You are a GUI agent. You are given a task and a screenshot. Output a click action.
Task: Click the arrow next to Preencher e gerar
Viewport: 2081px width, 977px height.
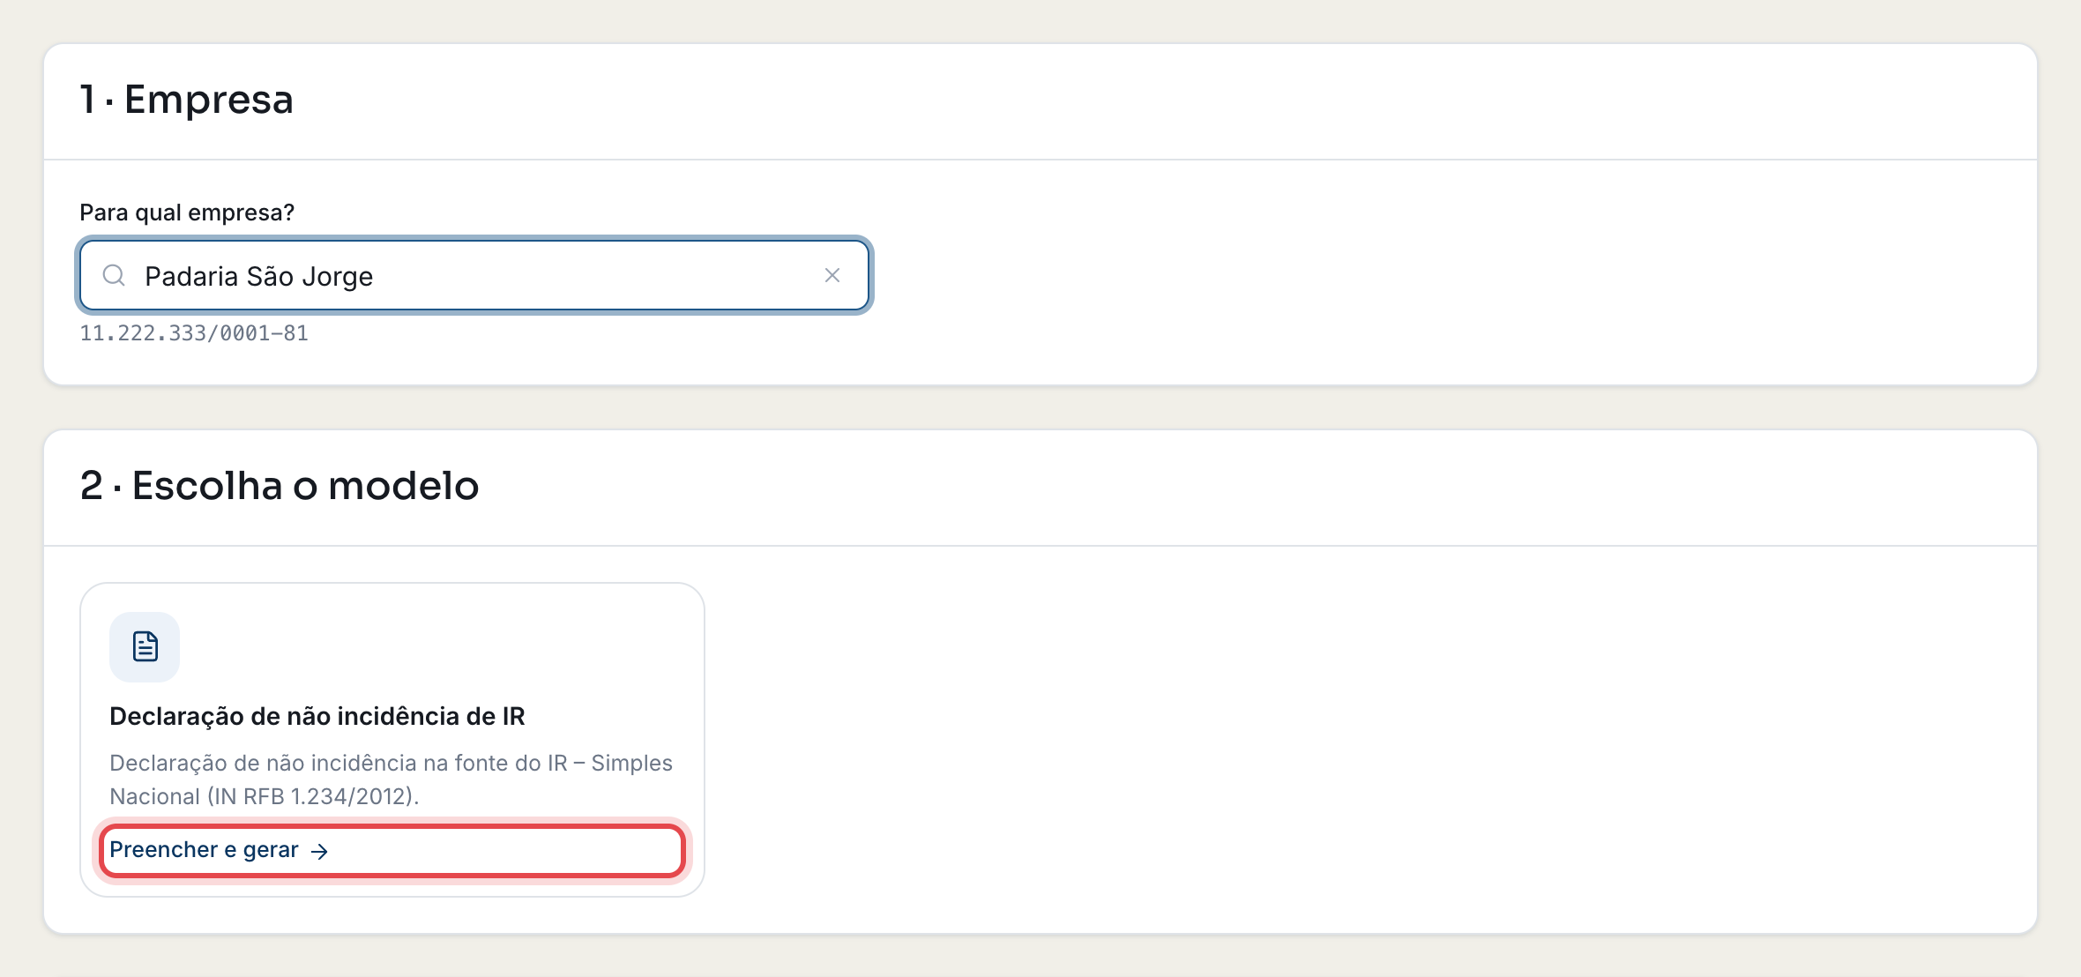(320, 851)
